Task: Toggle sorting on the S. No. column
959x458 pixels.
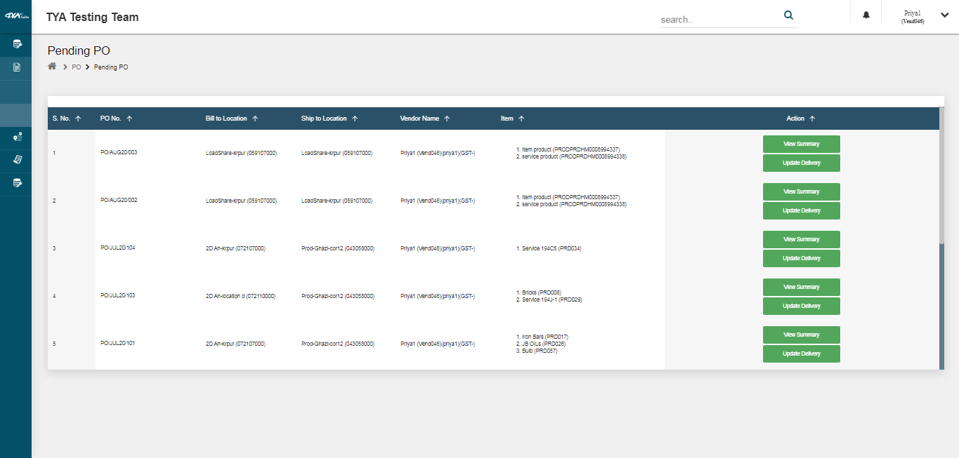Action: click(79, 118)
